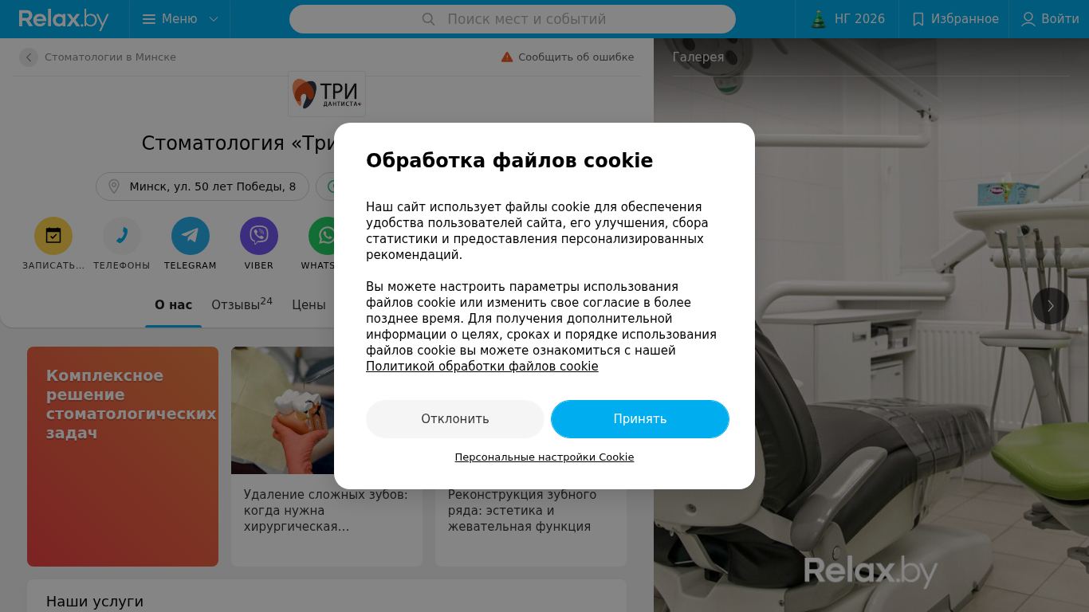Image resolution: width=1089 pixels, height=612 pixels.
Task: Open the Телефоны phone icon
Action: pos(122,236)
